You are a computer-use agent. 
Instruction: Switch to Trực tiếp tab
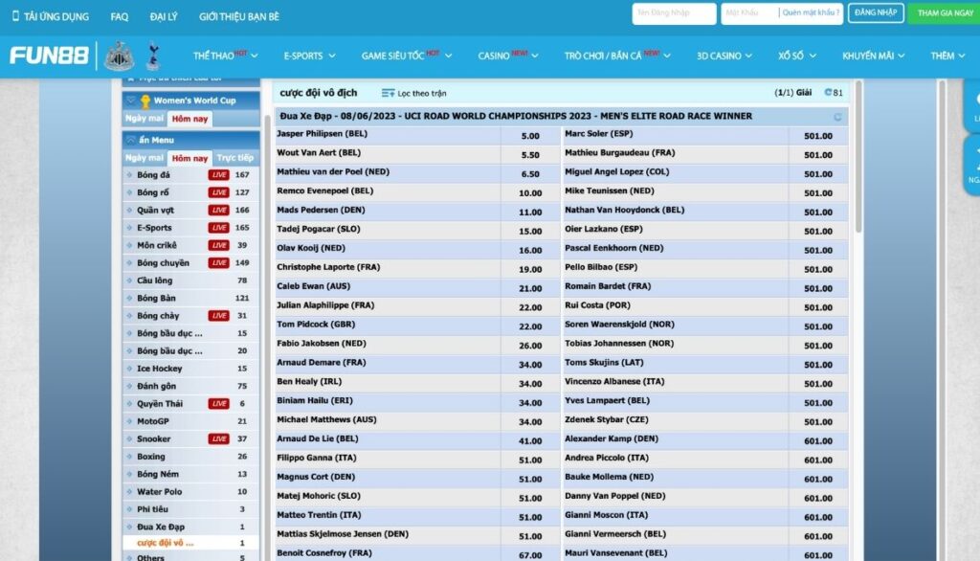pyautogui.click(x=235, y=158)
